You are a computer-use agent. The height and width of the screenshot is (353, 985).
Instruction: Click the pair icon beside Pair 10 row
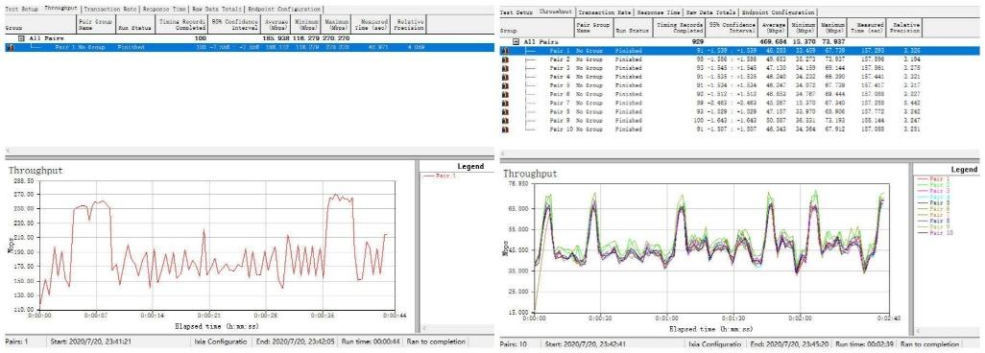coord(504,129)
